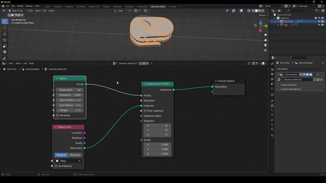This screenshot has height=183, width=326.
Task: Open node editor Add menu
Action: 25,63
